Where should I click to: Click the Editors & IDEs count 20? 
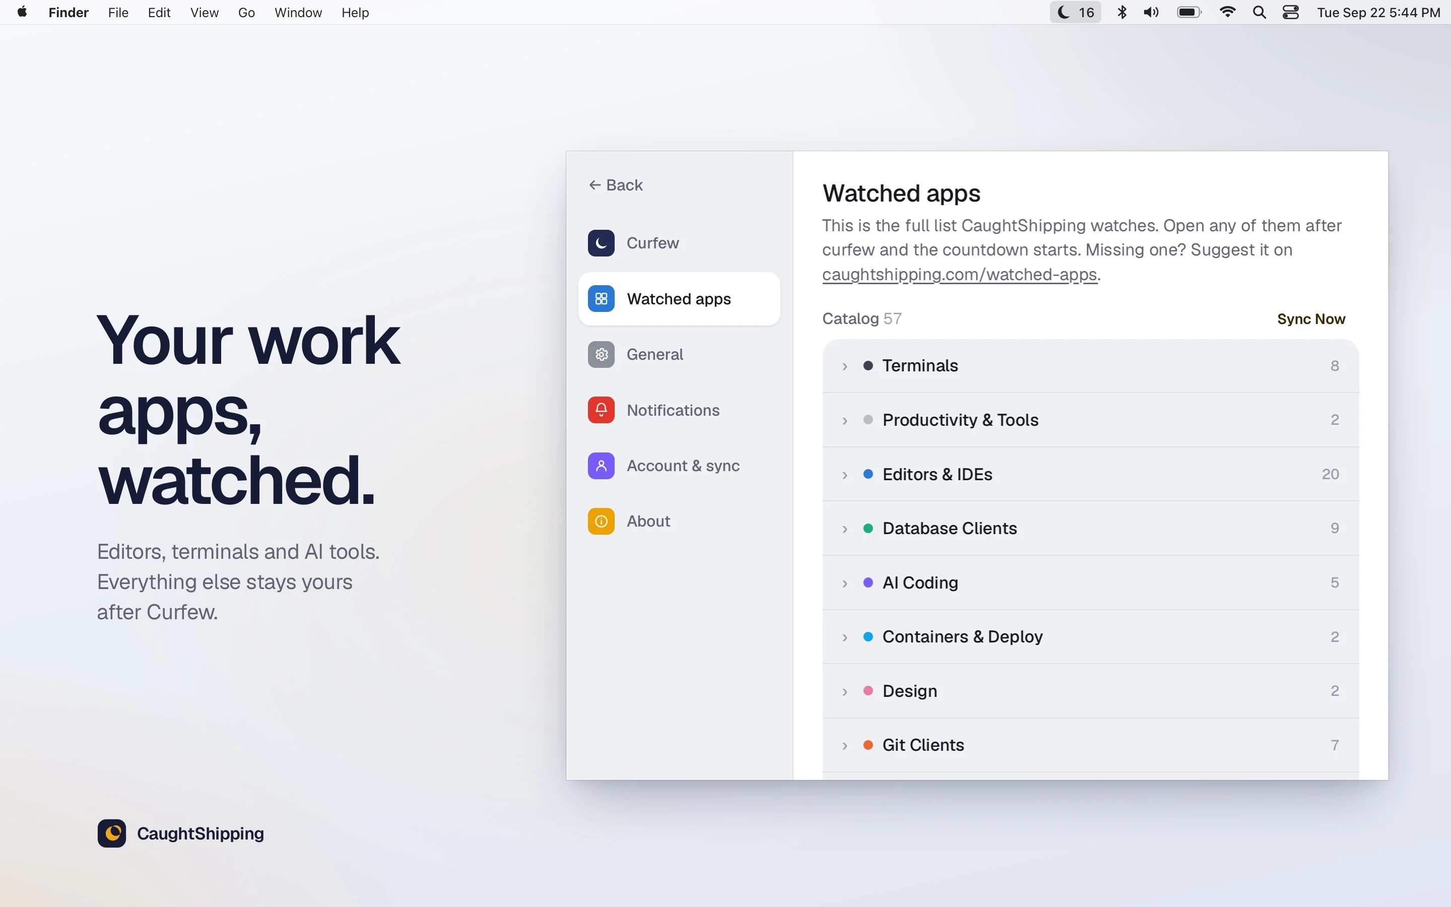click(x=1330, y=474)
